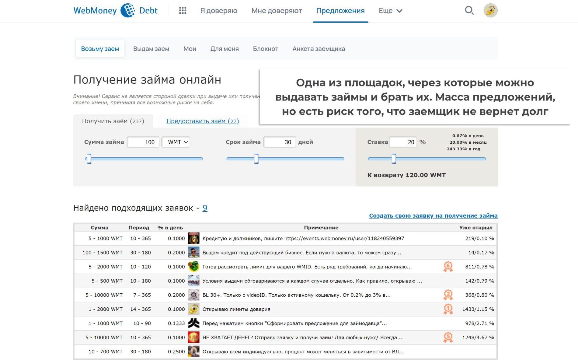Screen dimensions: 578x364
Task: Click the found requests count 9 link
Action: point(205,208)
